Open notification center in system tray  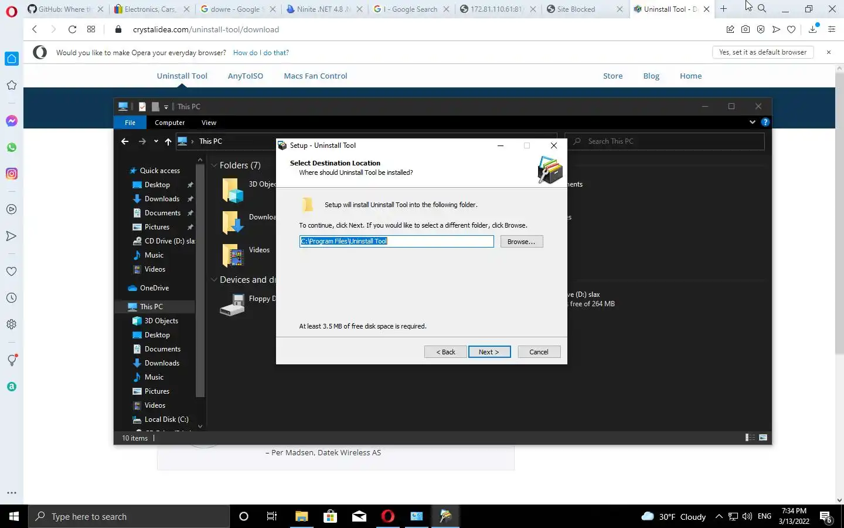click(826, 517)
